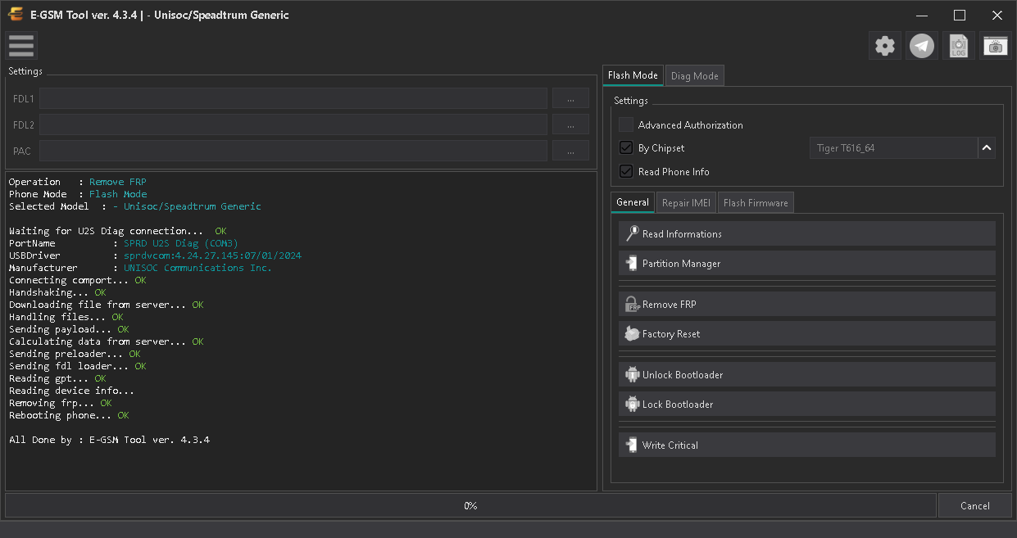The image size is (1017, 538).
Task: Open the hamburger menu
Action: 21,46
